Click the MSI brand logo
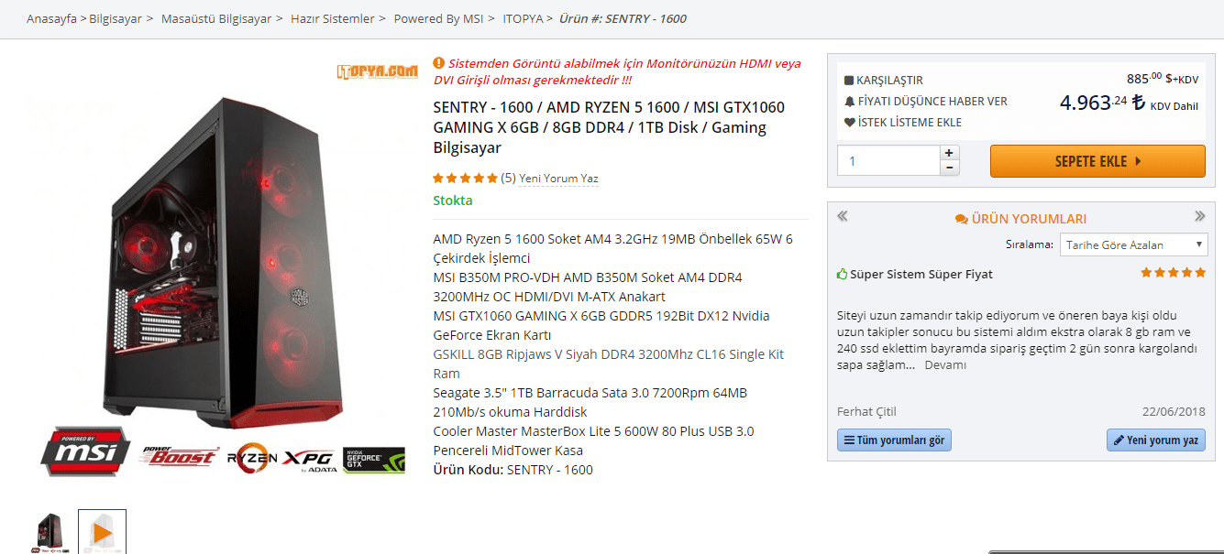 [85, 451]
